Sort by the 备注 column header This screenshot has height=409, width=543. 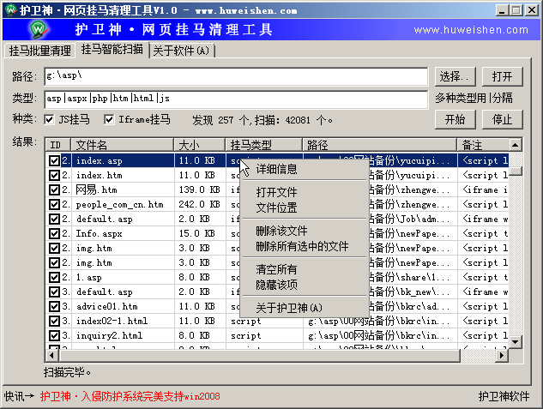[483, 145]
